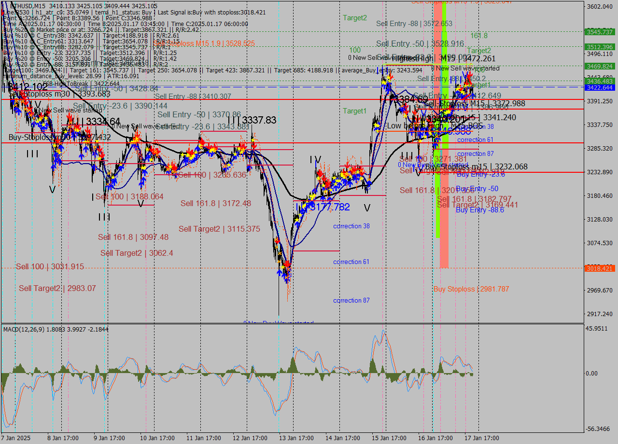Click the 3285.320 price axis value

(600, 148)
